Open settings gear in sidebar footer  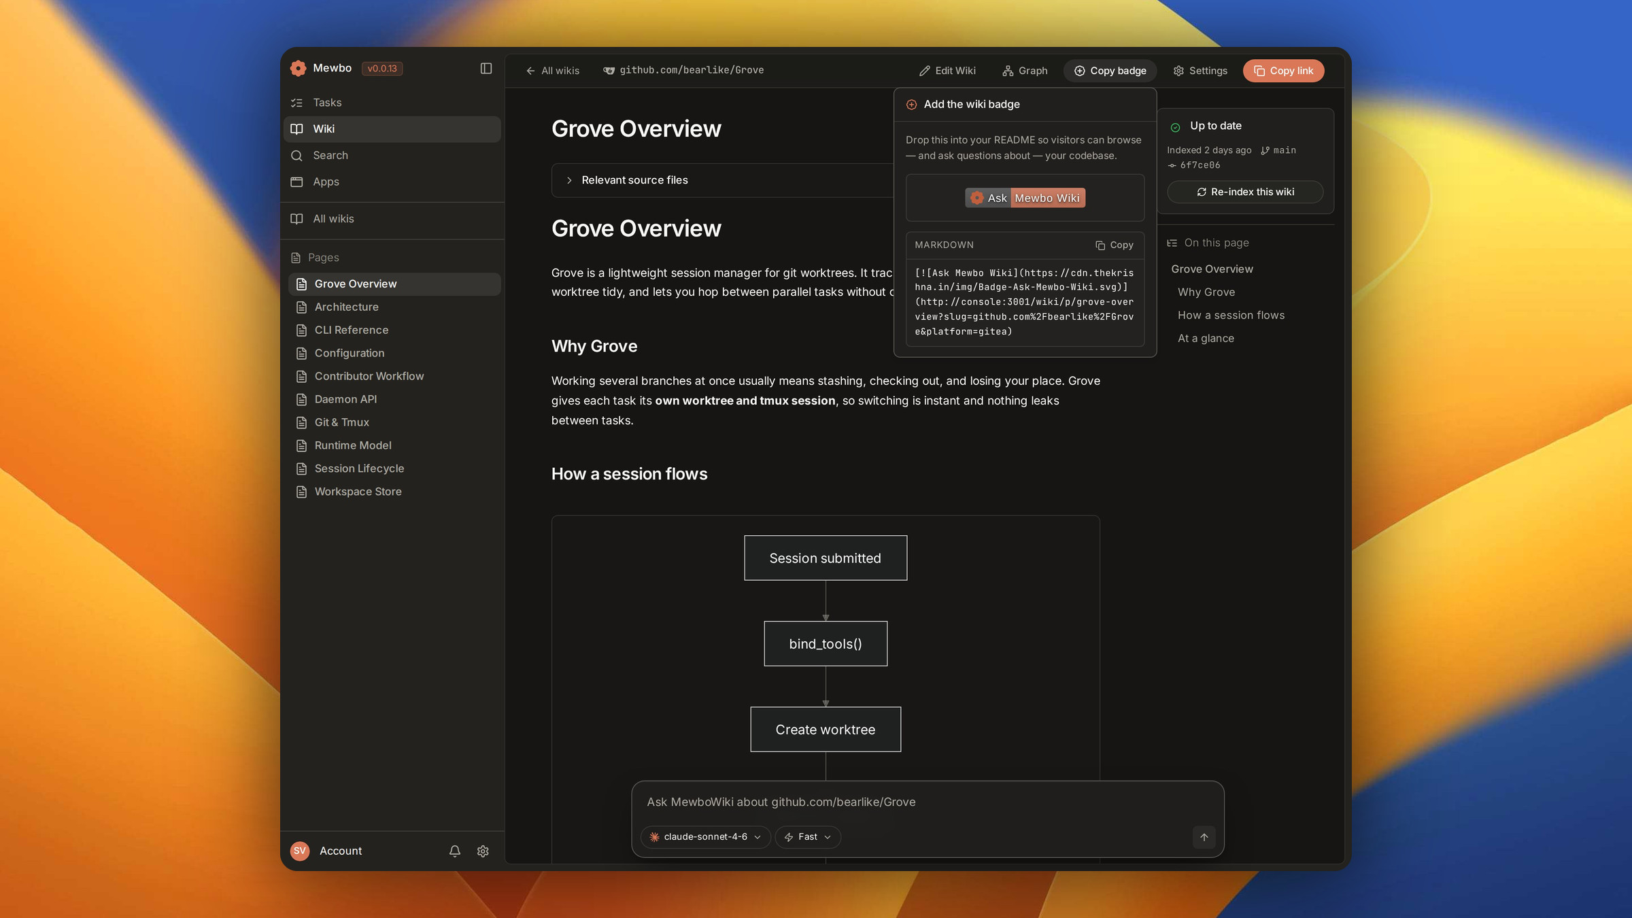click(x=483, y=851)
